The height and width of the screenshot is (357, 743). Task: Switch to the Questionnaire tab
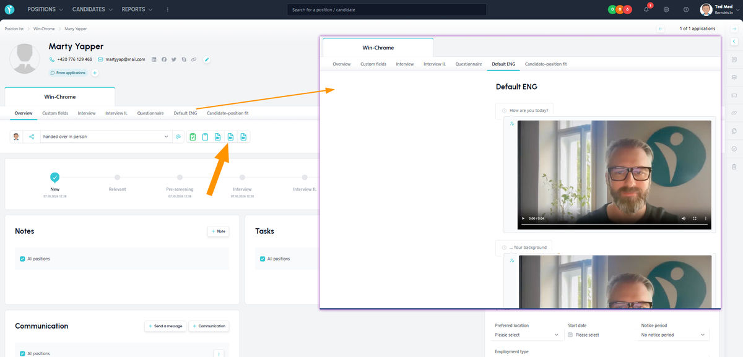(150, 113)
